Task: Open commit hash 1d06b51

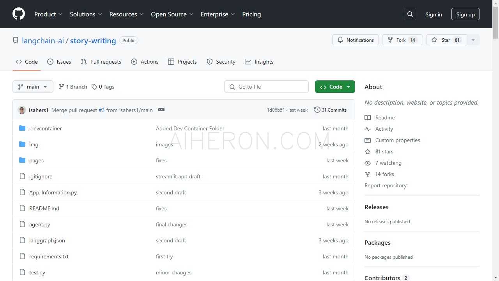Action: point(276,110)
